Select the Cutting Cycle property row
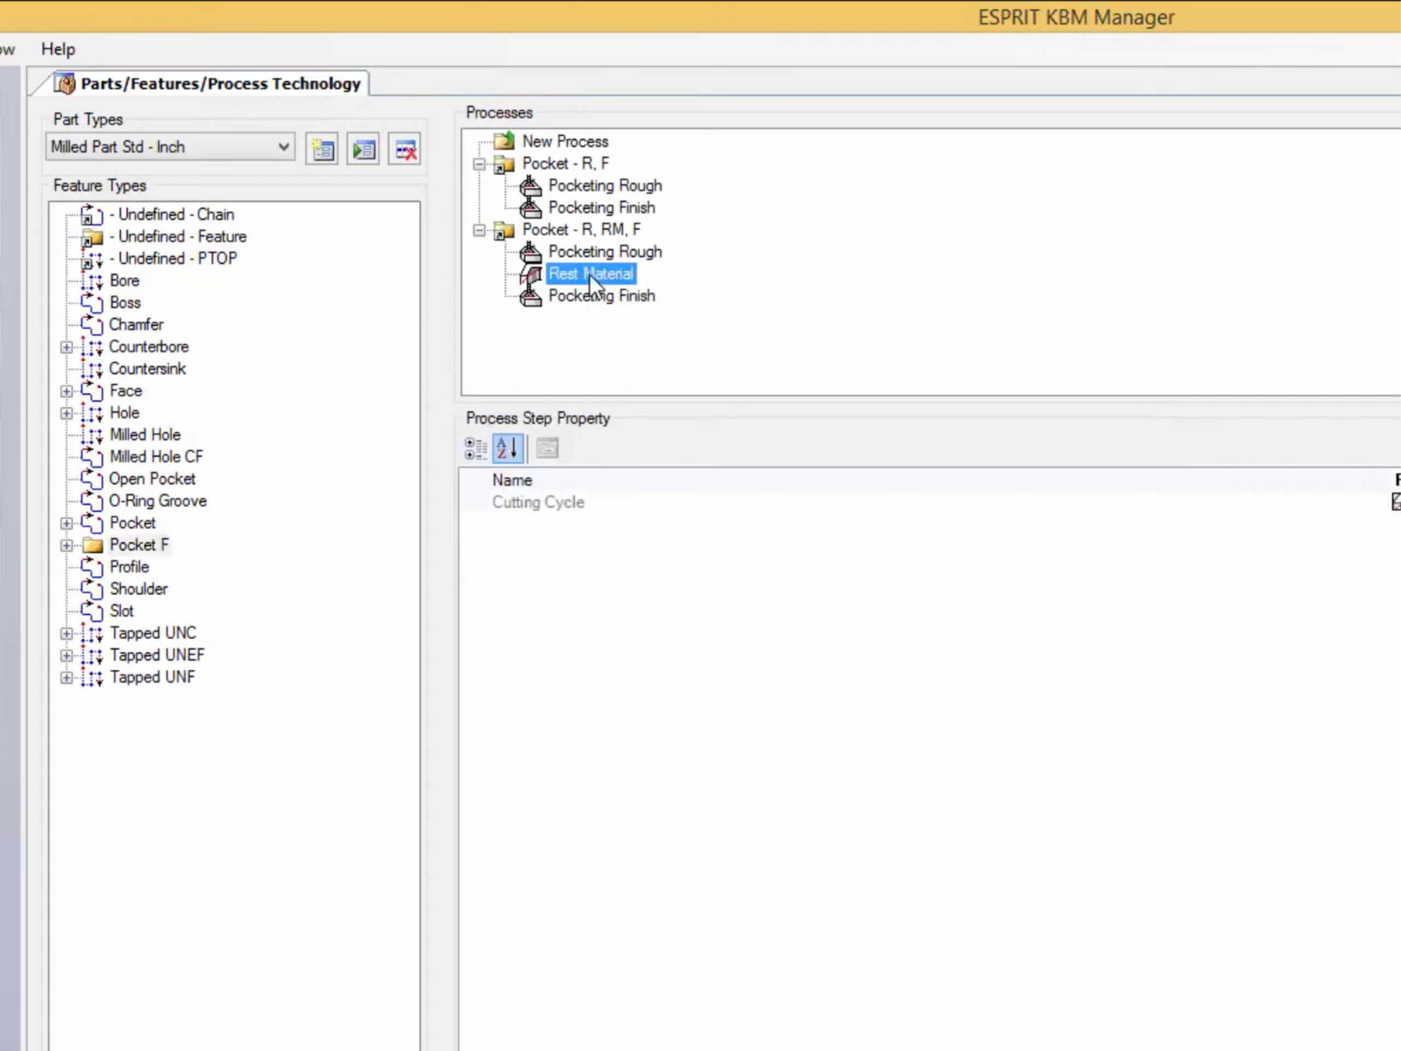The image size is (1401, 1051). (538, 502)
